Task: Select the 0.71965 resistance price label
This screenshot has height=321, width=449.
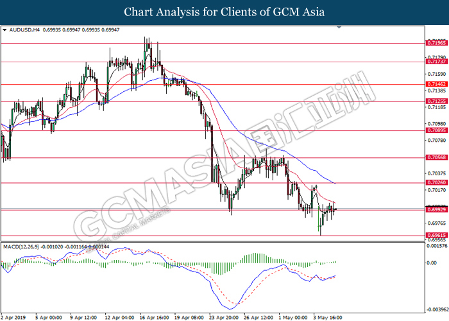Action: click(x=436, y=43)
